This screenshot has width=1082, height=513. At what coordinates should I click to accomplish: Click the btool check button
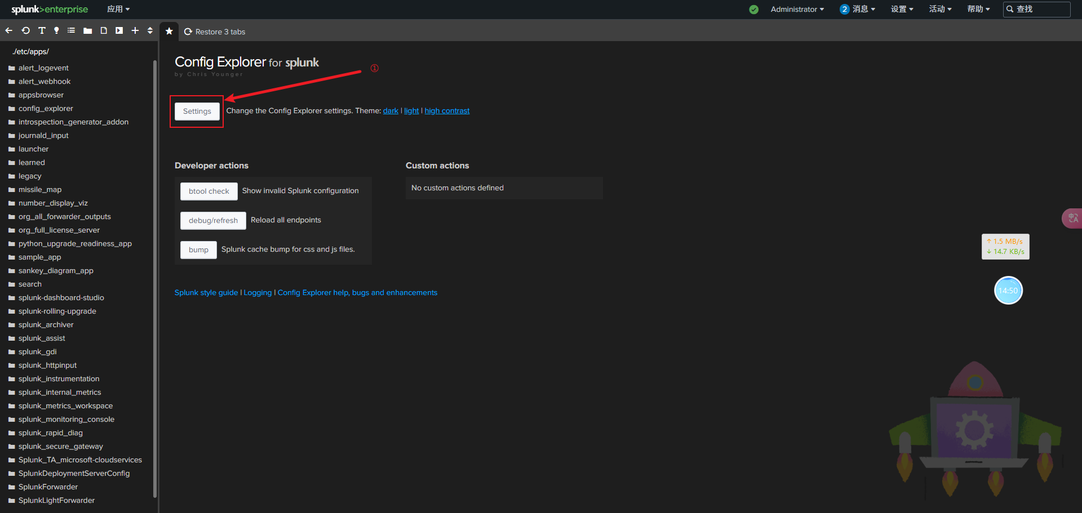pos(209,191)
